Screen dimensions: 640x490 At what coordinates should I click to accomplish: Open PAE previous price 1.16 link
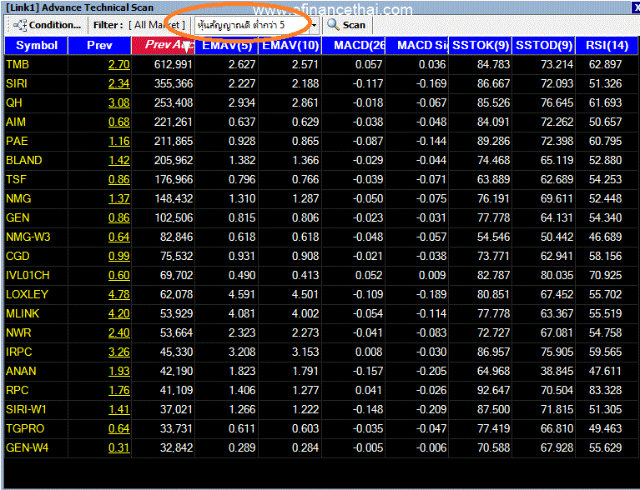tap(118, 141)
